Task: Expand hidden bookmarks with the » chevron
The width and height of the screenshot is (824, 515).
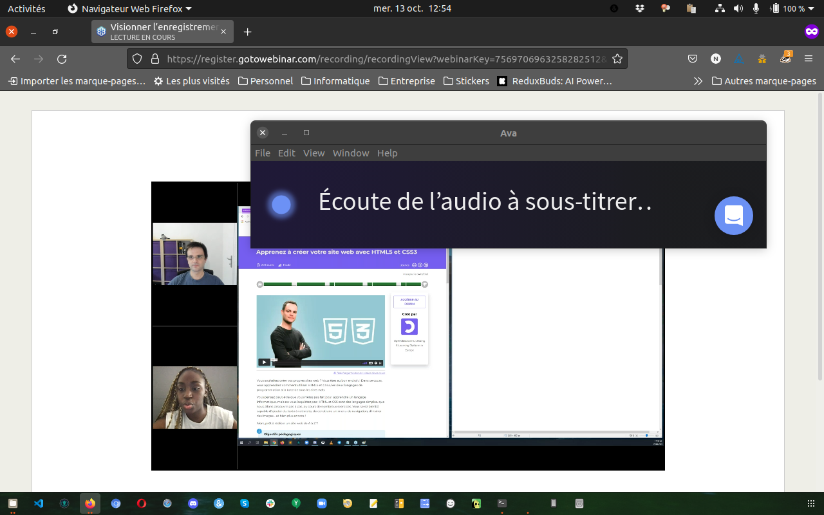Action: coord(698,81)
